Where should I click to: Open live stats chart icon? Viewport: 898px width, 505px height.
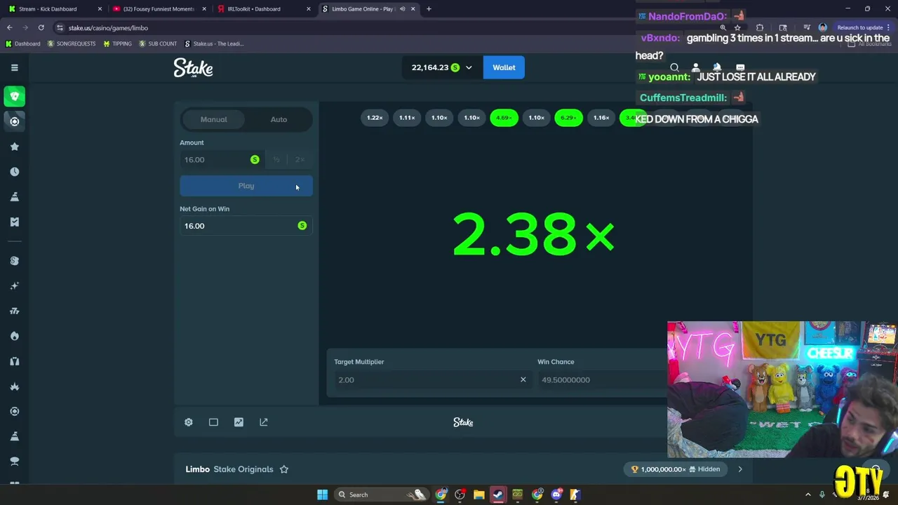(239, 422)
